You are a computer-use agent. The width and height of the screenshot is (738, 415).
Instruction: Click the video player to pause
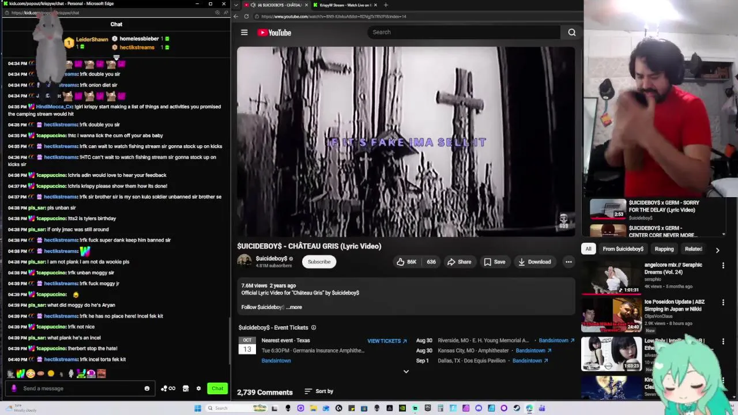click(406, 142)
